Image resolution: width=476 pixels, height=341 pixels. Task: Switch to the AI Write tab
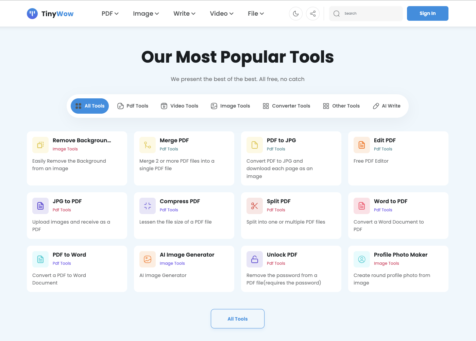(x=387, y=106)
